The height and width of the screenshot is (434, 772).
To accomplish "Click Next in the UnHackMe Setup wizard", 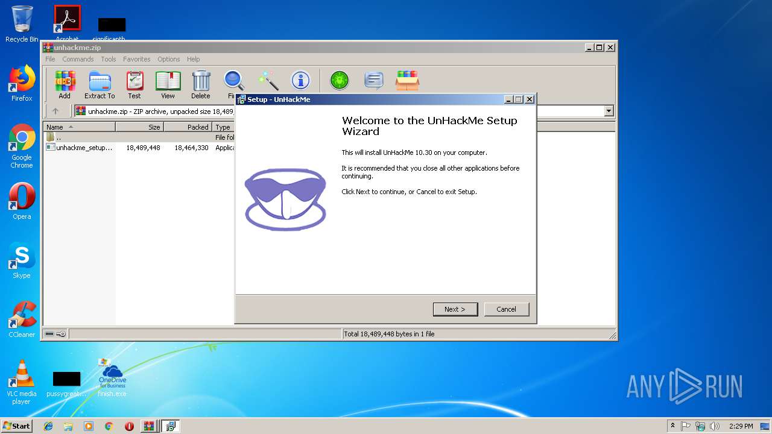I will click(x=455, y=309).
